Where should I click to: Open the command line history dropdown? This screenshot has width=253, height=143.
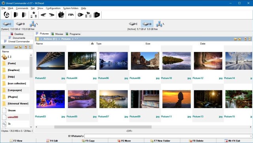[x=251, y=136]
